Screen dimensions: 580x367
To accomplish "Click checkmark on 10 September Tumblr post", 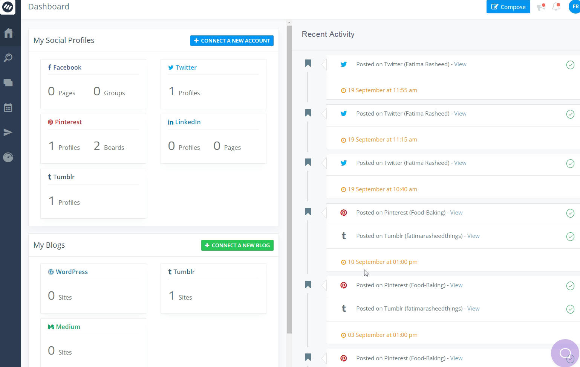I will (x=570, y=237).
